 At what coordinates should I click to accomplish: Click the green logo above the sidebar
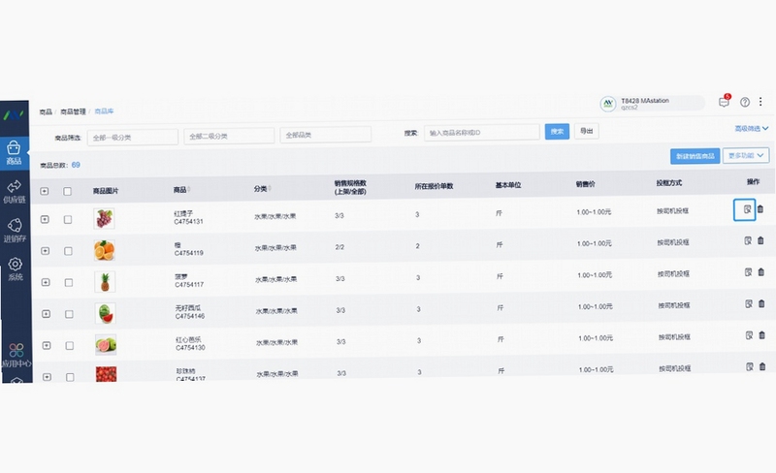pyautogui.click(x=14, y=114)
